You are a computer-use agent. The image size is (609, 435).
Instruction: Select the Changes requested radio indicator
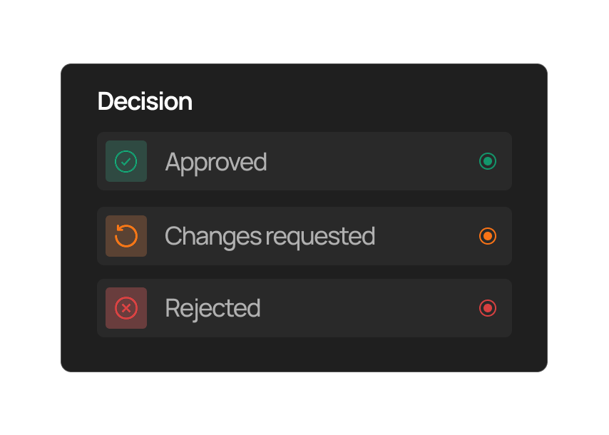[488, 236]
